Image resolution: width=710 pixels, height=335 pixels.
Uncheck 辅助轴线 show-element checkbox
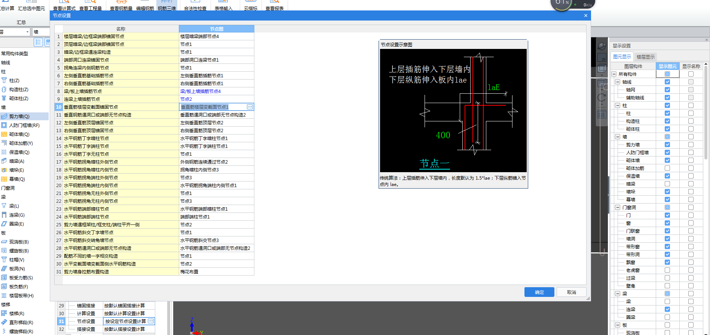667,97
